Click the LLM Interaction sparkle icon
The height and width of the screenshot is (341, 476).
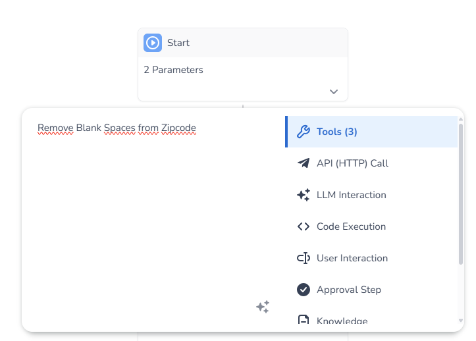click(x=303, y=195)
